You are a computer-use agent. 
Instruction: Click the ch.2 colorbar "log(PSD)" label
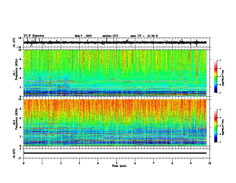[223, 127]
